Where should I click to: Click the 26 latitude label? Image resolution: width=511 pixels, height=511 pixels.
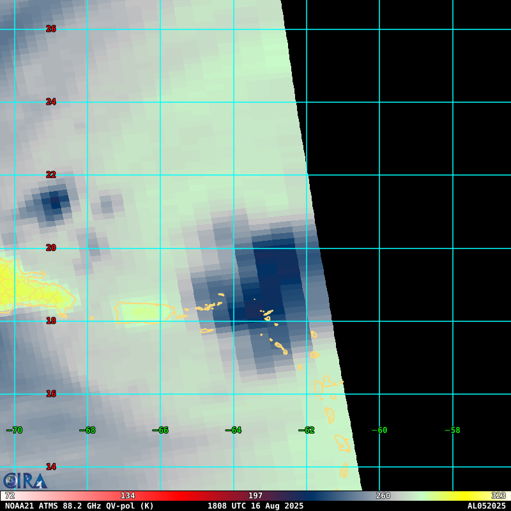tap(51, 29)
